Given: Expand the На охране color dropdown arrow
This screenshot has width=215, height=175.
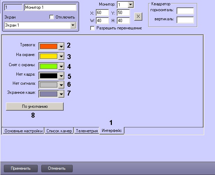Looking at the screenshot, I should [x=62, y=56].
